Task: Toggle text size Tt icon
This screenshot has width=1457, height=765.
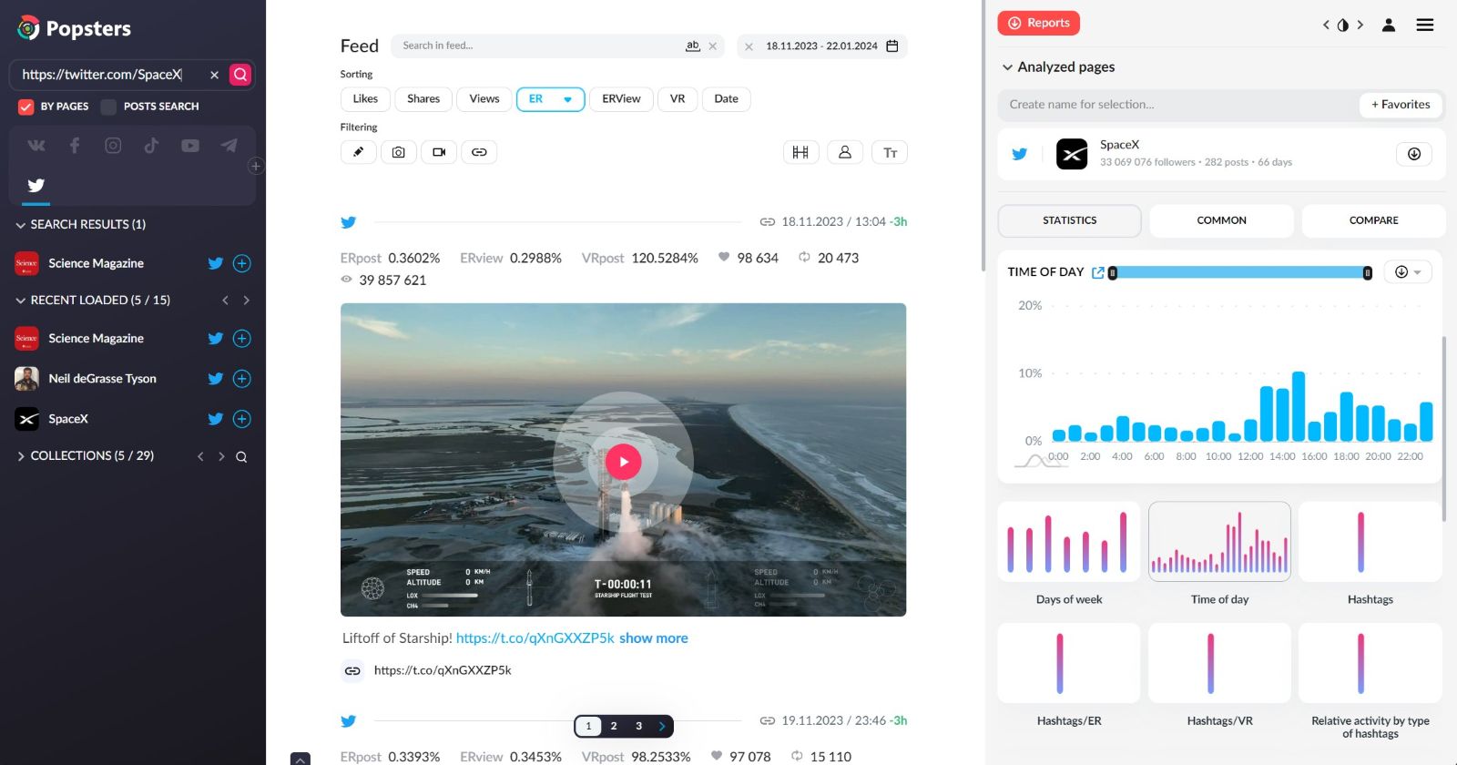Action: [x=890, y=152]
